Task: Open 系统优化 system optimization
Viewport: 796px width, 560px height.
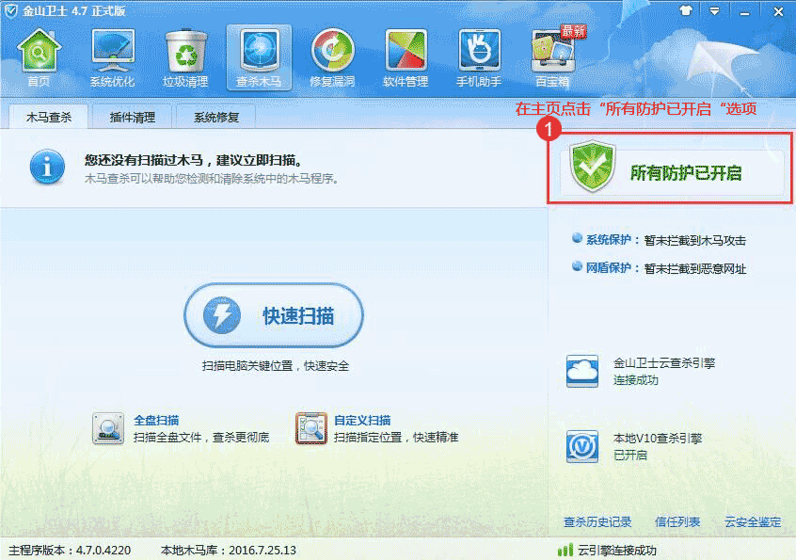Action: pyautogui.click(x=112, y=57)
